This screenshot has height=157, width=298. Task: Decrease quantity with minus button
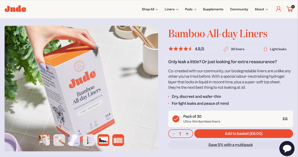click(174, 134)
